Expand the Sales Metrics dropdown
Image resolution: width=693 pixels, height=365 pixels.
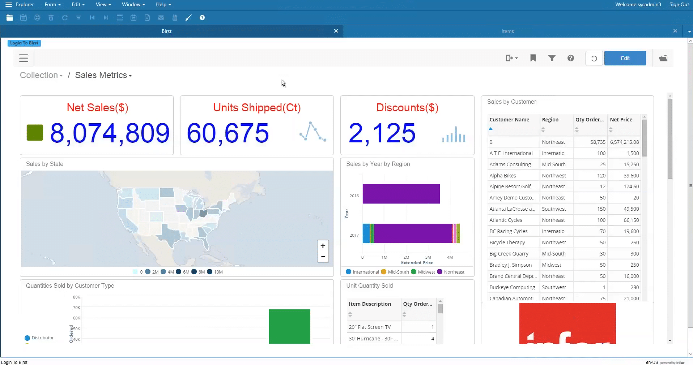[x=103, y=76]
